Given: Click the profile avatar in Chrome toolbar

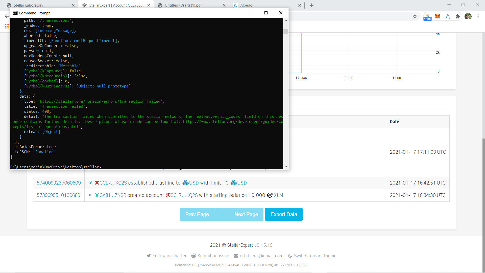Looking at the screenshot, I should tap(468, 16).
